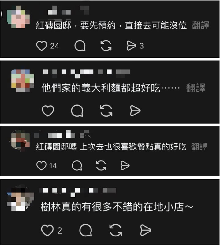Screen dimensions: 220x245
Task: Like the 義大利麵 comment
Action: 48,111
